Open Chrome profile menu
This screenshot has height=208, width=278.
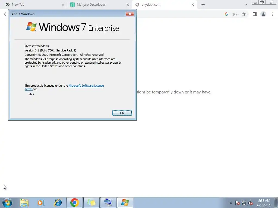263,14
